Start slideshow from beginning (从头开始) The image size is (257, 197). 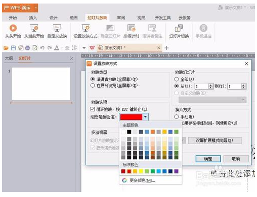click(13, 31)
